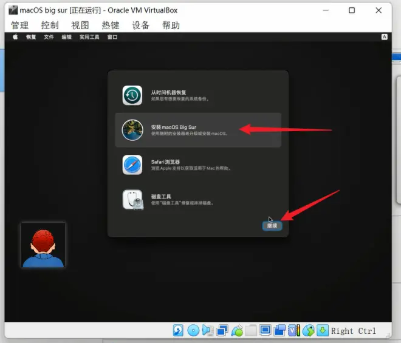Click the Right Ctrl host key label
401x343 pixels.
tap(354, 331)
